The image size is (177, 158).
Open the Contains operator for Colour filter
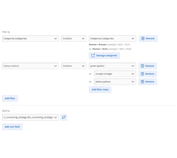point(74,66)
